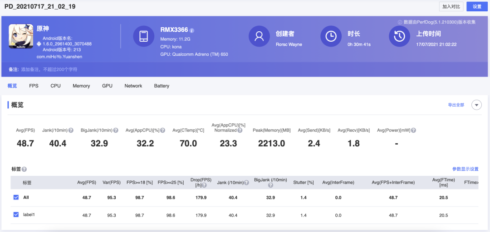Image resolution: width=490 pixels, height=232 pixels.
Task: Click the help icon beside BigJank(/10min) summary
Action: (116, 130)
